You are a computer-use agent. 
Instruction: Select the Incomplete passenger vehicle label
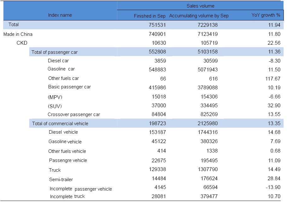tap(81, 189)
